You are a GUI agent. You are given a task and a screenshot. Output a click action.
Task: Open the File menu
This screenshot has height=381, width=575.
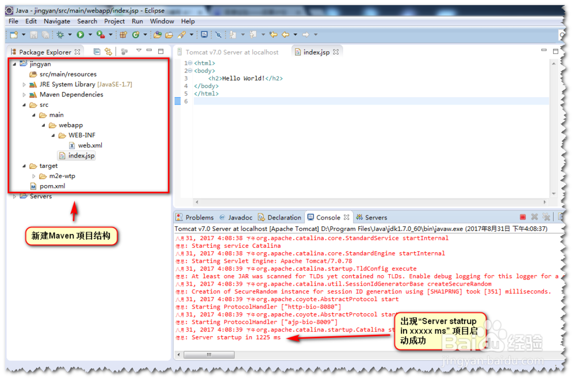pos(13,21)
